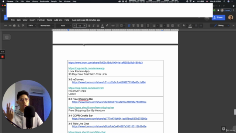Expand the insert image dropdown arrow

(x=124, y=25)
